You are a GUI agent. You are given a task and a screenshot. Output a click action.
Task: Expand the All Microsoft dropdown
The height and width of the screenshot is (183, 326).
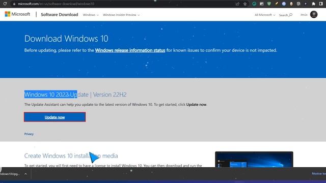tap(265, 15)
